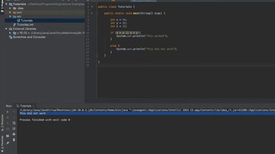The image size is (275, 154).
Task: Expand the out folder
Action: pos(10,12)
